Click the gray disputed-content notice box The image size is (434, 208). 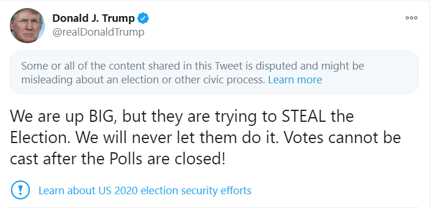click(x=214, y=72)
